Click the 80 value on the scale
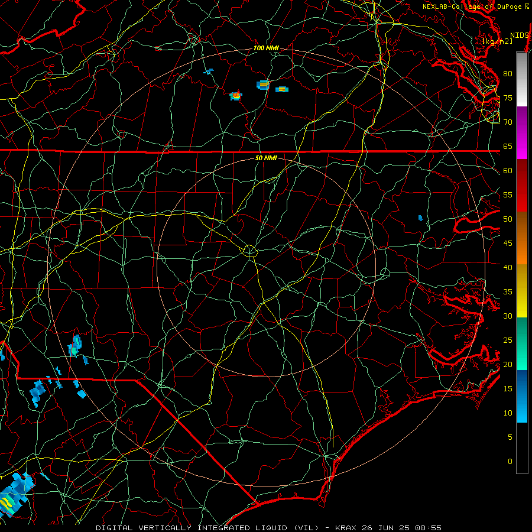The height and width of the screenshot is (532, 532). click(x=508, y=74)
